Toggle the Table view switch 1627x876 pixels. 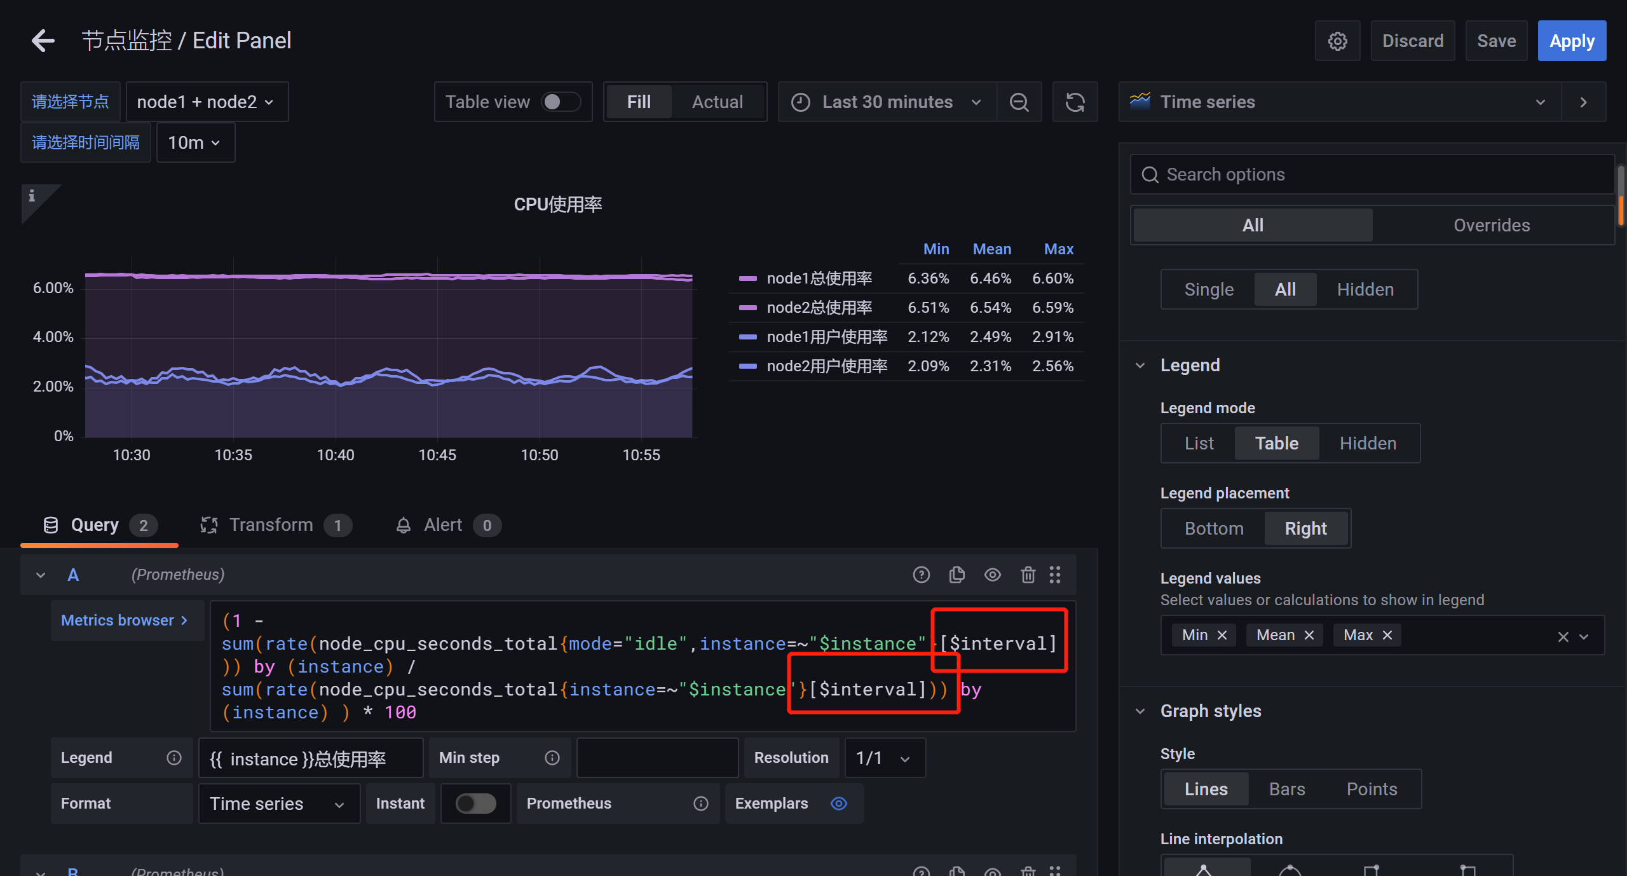(x=559, y=102)
